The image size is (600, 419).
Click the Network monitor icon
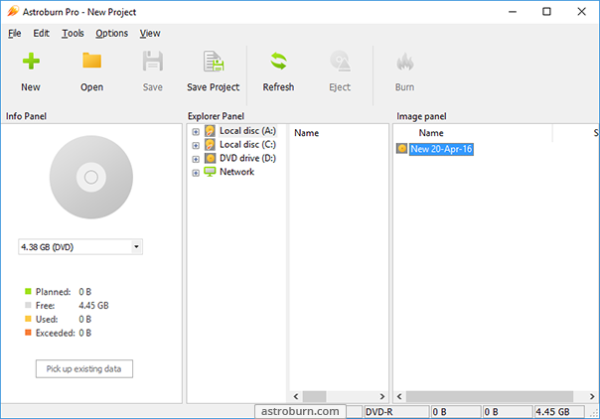click(210, 172)
